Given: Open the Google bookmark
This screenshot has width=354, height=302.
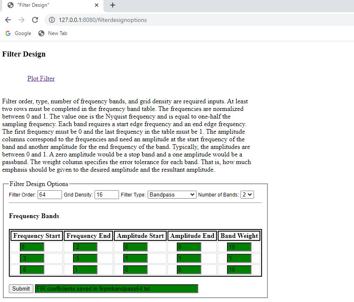Looking at the screenshot, I should 18,33.
